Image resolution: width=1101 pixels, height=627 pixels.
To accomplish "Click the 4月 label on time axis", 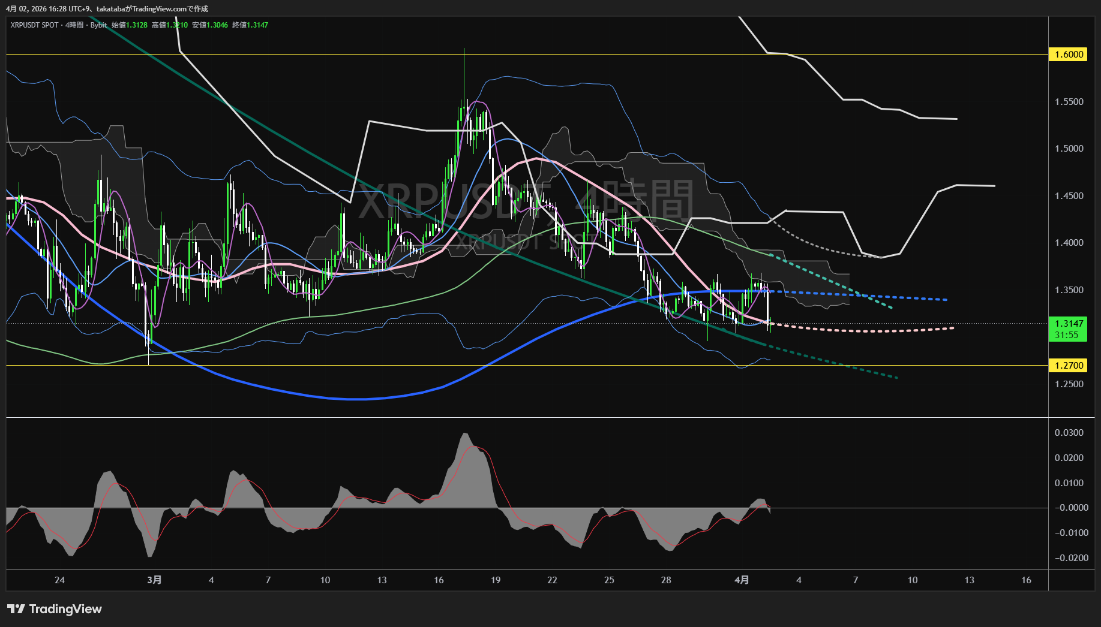I will (x=742, y=580).
